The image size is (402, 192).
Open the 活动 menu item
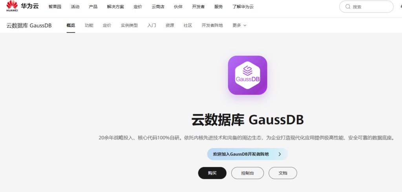[75, 7]
